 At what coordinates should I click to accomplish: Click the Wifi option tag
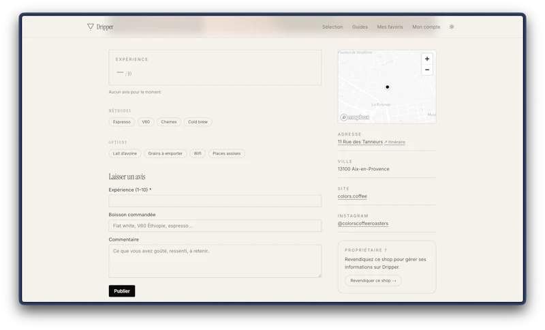[x=198, y=153]
